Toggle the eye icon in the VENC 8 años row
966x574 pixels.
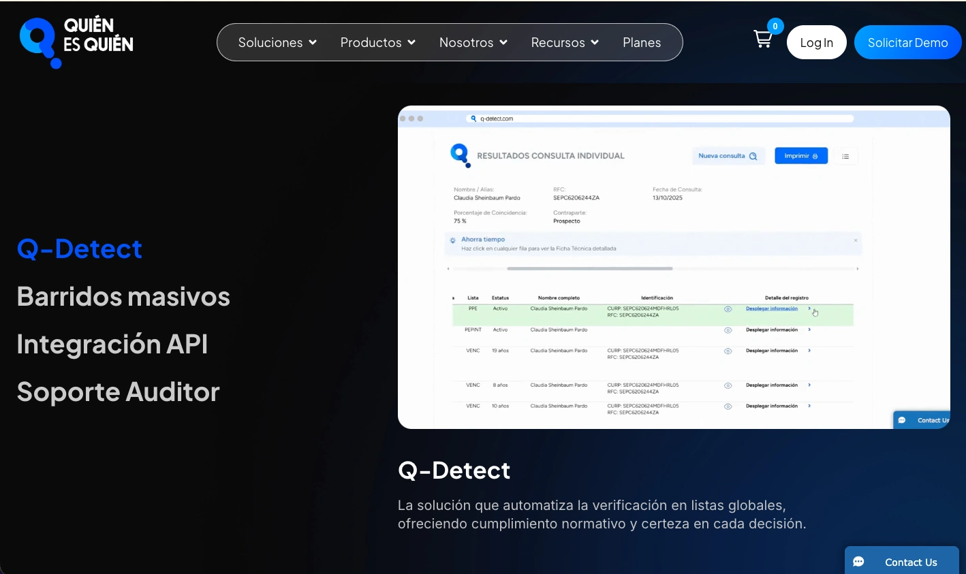(x=728, y=385)
